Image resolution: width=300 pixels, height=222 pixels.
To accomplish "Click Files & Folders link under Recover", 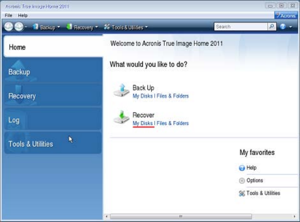I will [x=173, y=123].
